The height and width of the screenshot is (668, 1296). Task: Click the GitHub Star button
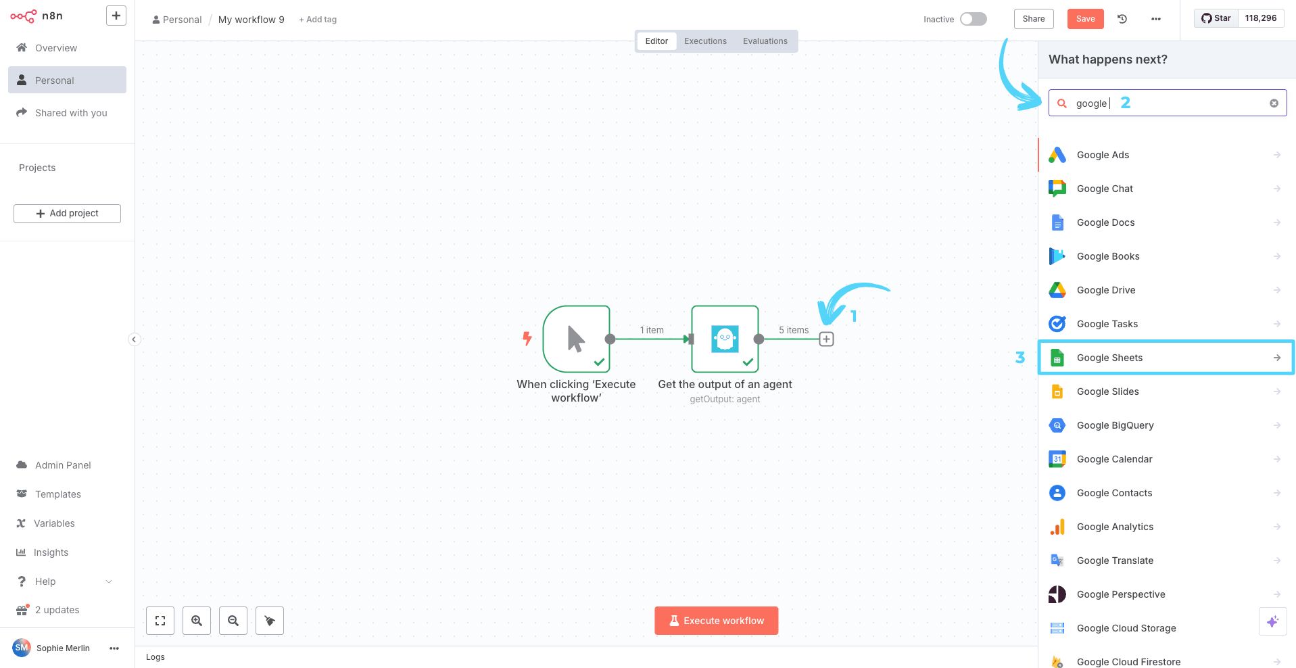point(1216,18)
